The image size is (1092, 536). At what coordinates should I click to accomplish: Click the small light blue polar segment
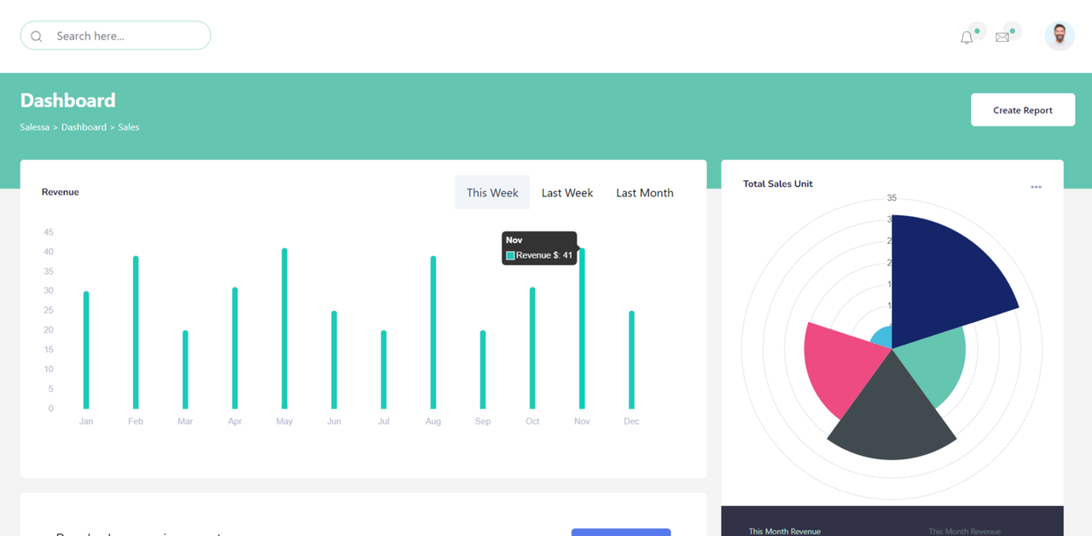(882, 338)
